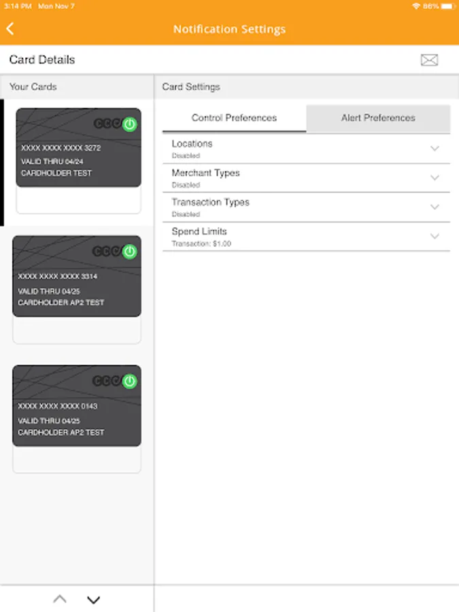Image resolution: width=459 pixels, height=612 pixels.
Task: Select the Control Preferences tab
Action: [x=234, y=118]
